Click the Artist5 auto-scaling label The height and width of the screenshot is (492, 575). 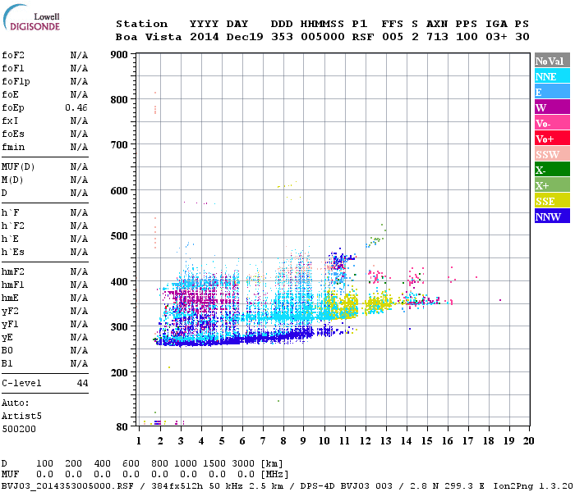[x=21, y=417]
